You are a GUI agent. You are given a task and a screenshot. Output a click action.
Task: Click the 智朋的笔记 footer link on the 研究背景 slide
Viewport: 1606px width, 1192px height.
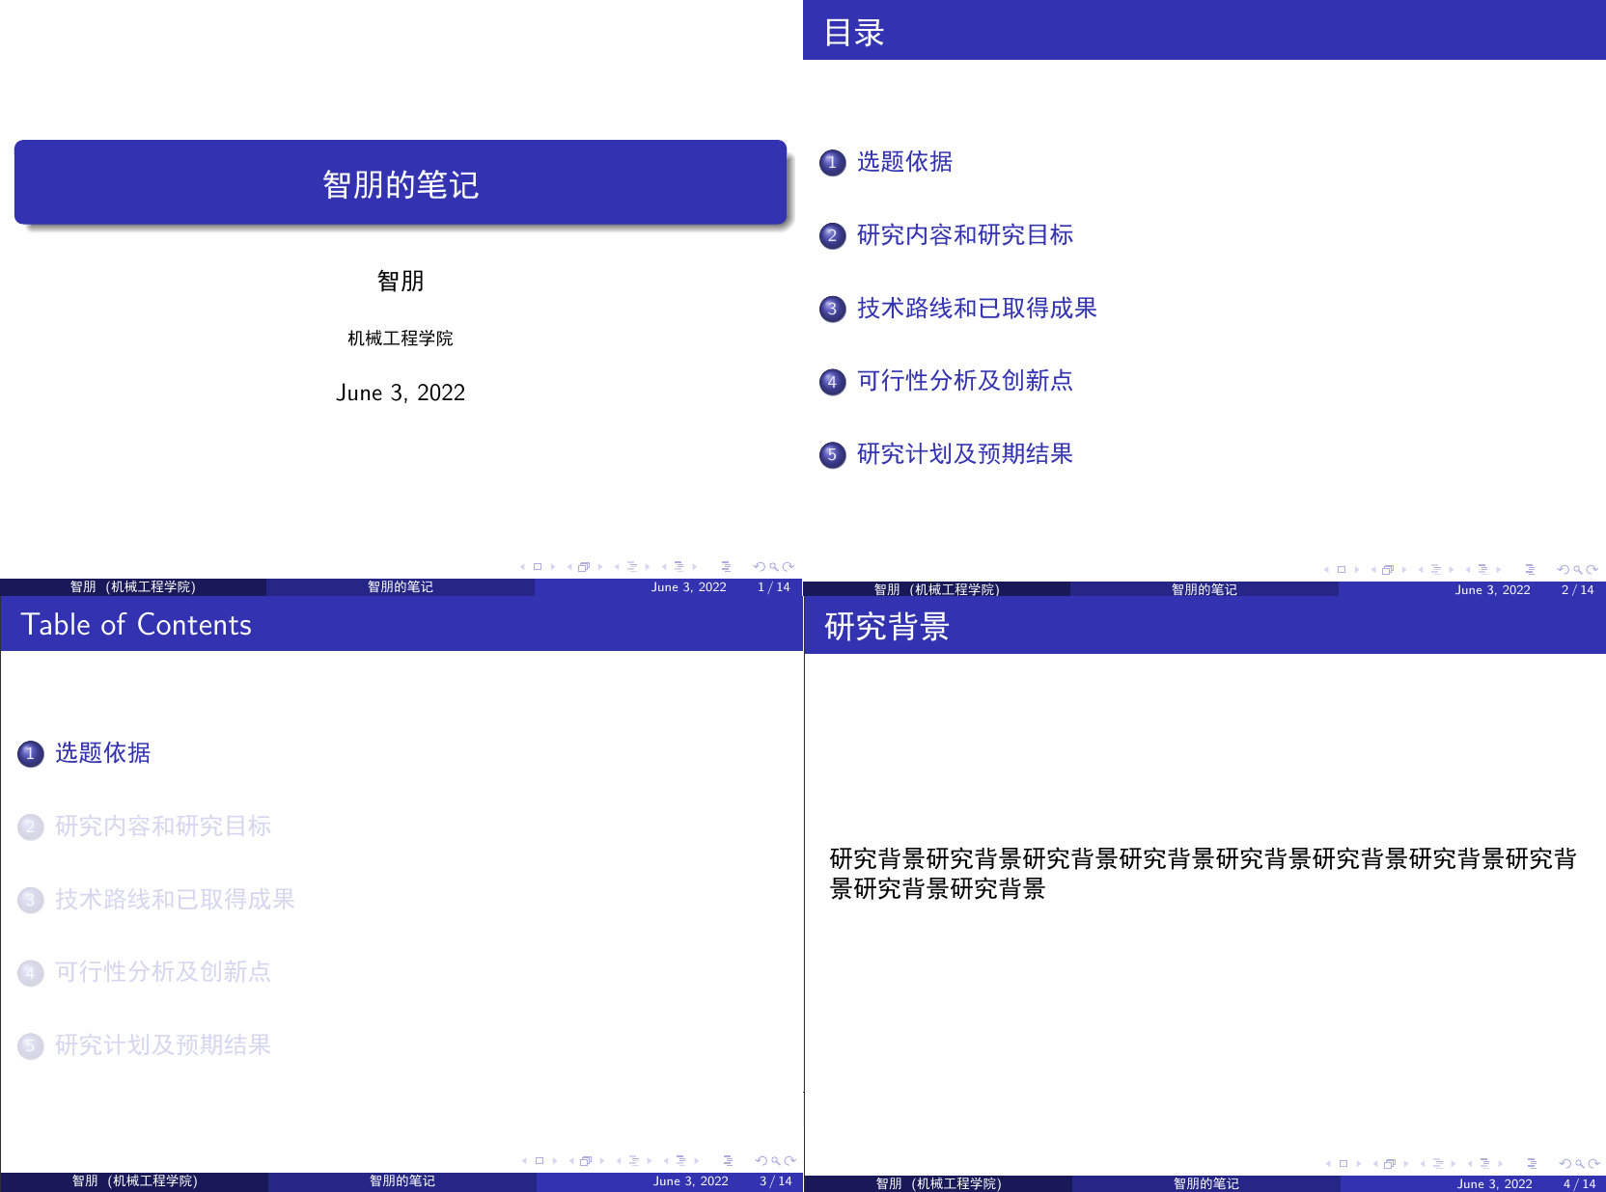point(1204,1184)
